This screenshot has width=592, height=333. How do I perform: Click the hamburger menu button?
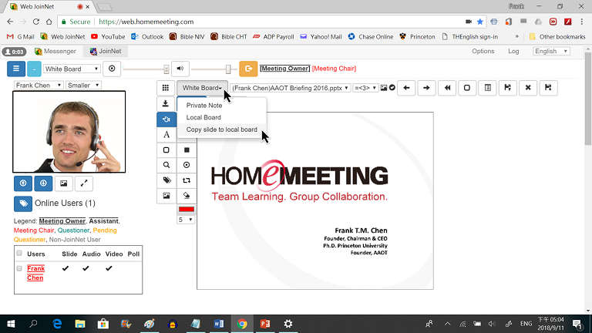coord(18,69)
